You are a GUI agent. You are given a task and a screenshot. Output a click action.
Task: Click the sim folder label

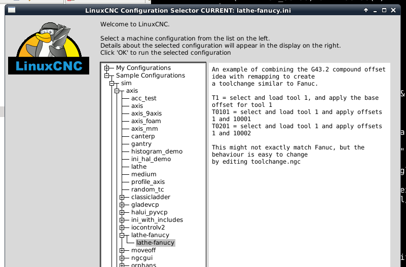tap(126, 83)
